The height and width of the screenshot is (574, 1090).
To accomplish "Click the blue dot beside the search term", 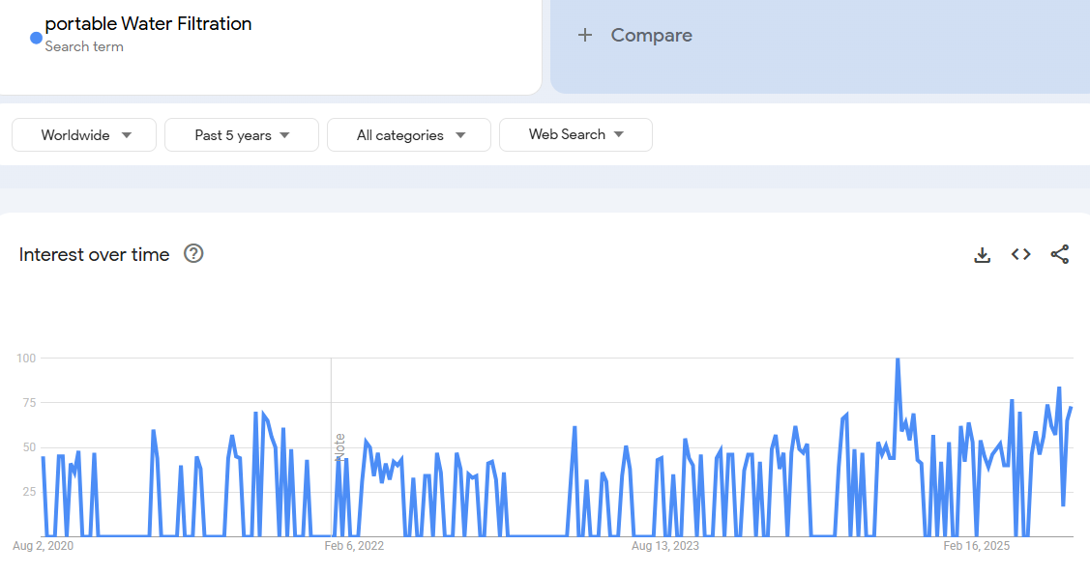I will tap(36, 39).
